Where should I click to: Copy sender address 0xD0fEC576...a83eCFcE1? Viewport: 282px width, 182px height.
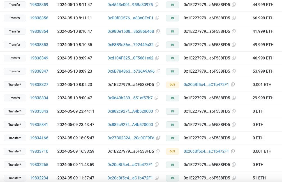coord(157,18)
